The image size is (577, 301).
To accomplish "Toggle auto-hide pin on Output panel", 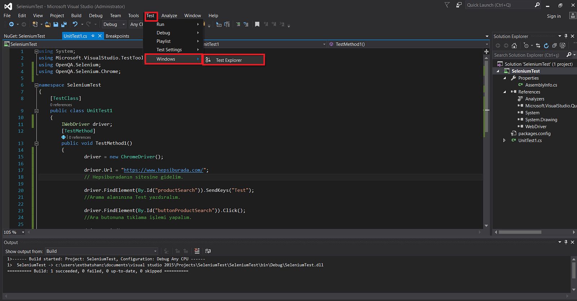I will click(x=566, y=242).
